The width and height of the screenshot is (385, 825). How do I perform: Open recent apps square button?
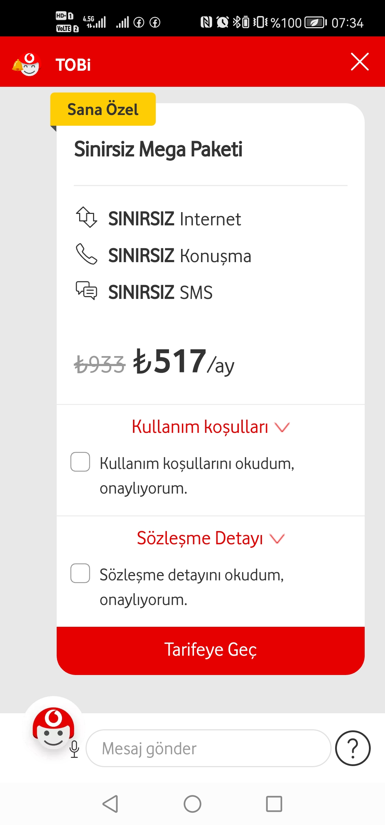(x=274, y=804)
